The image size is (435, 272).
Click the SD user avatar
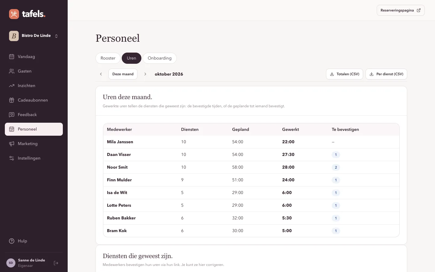(11, 263)
